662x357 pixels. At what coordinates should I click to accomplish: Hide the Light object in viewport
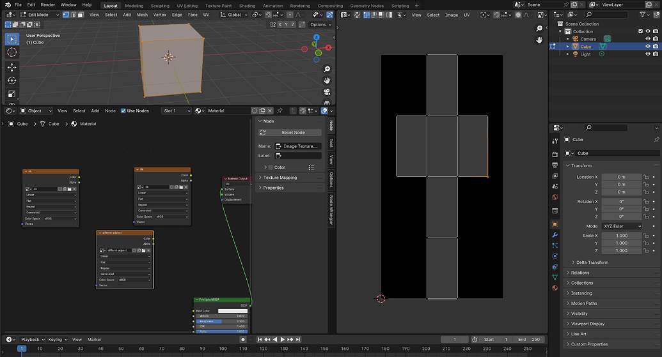[648, 54]
